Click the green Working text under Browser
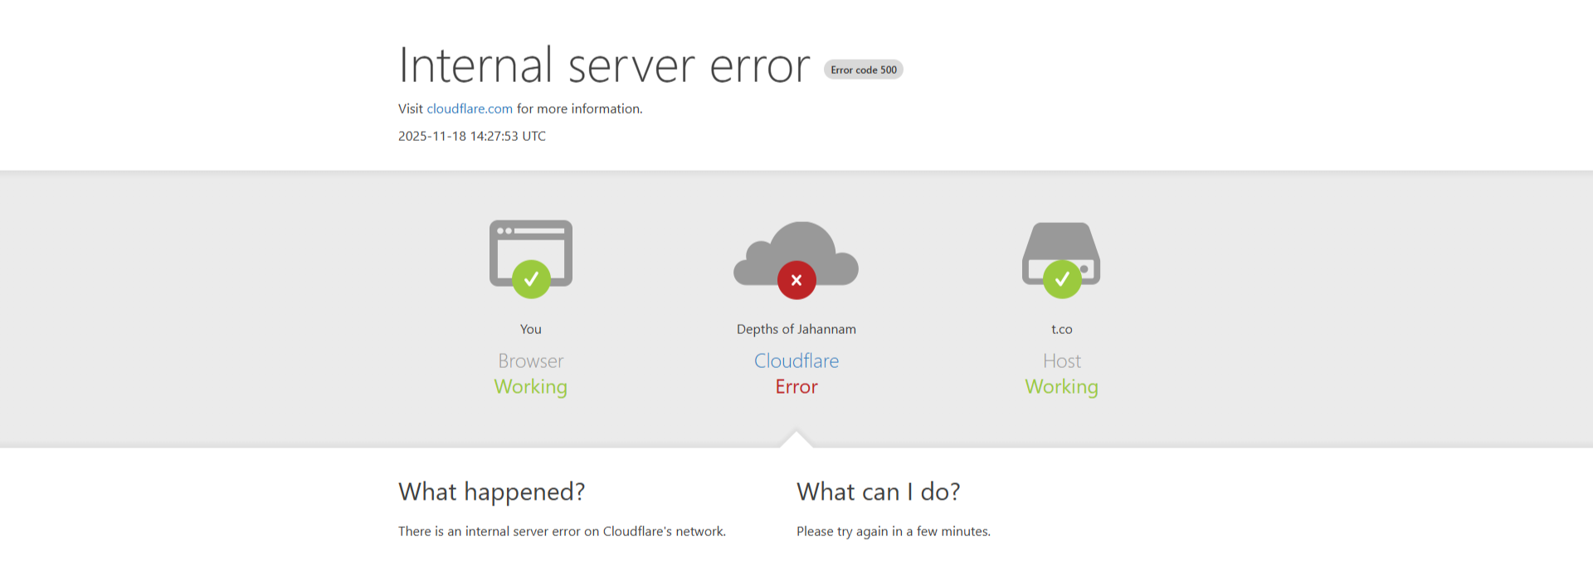The image size is (1593, 580). tap(531, 387)
